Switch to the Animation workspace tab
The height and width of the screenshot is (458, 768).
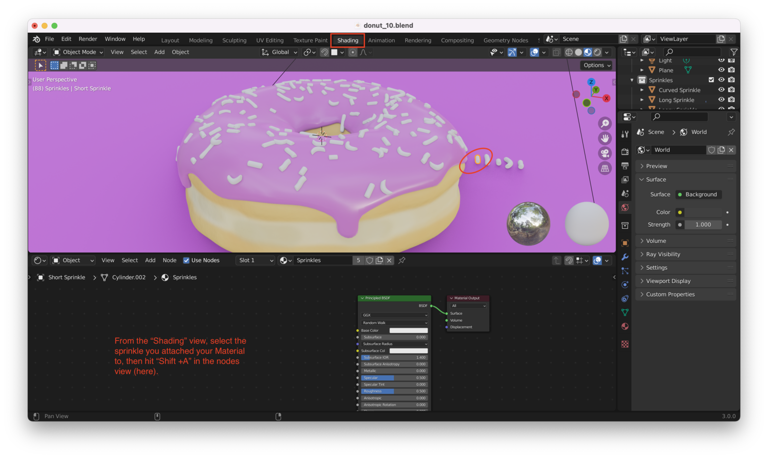coord(381,40)
